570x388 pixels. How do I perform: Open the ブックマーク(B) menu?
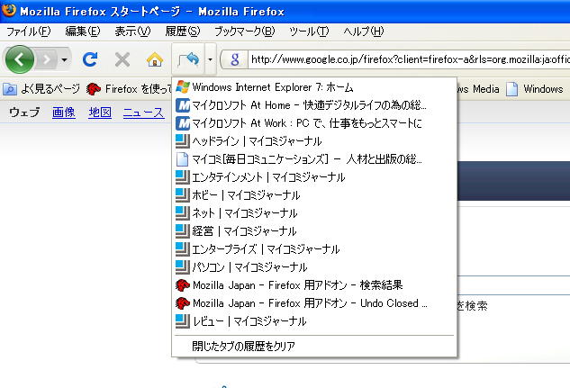click(244, 32)
